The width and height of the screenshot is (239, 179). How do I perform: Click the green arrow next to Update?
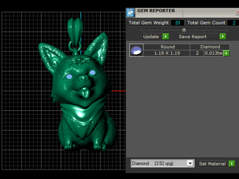coord(166,36)
